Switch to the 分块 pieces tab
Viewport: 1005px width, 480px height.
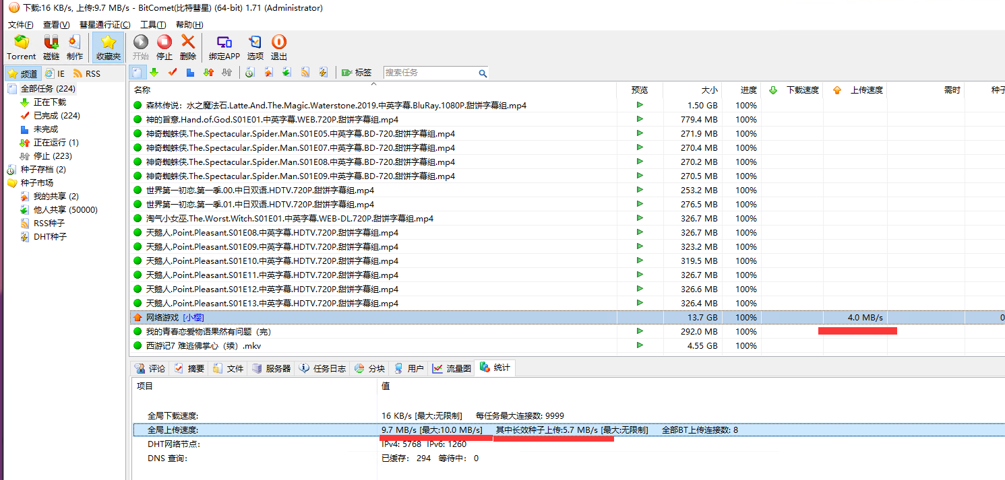click(x=369, y=368)
